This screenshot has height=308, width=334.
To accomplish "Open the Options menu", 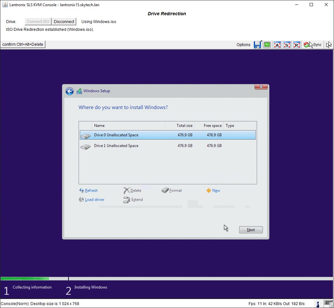I will [243, 45].
